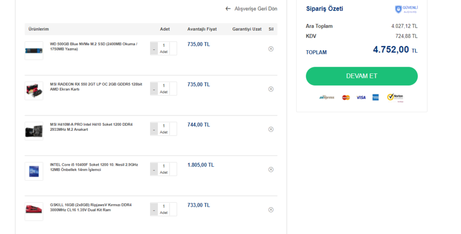The height and width of the screenshot is (234, 461).
Task: Click the back arrow beside Alışverişe Geri Dön
Action: pyautogui.click(x=228, y=9)
